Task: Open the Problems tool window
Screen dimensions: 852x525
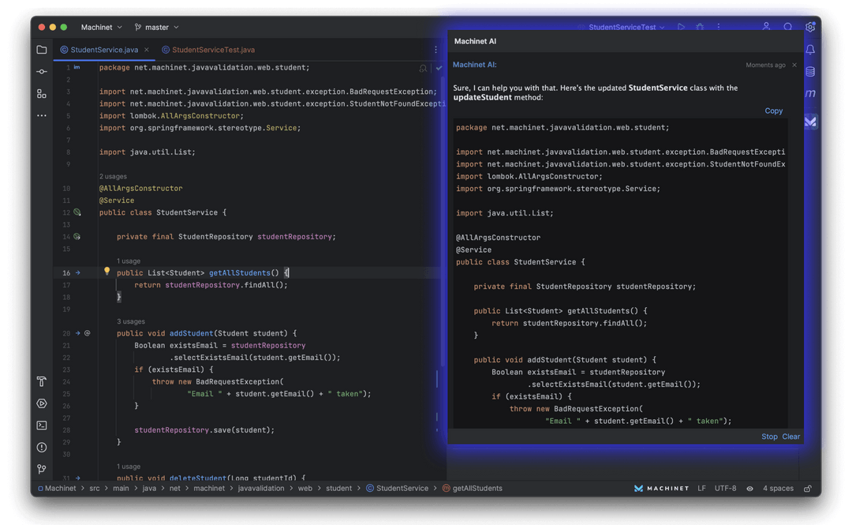Action: click(x=42, y=448)
